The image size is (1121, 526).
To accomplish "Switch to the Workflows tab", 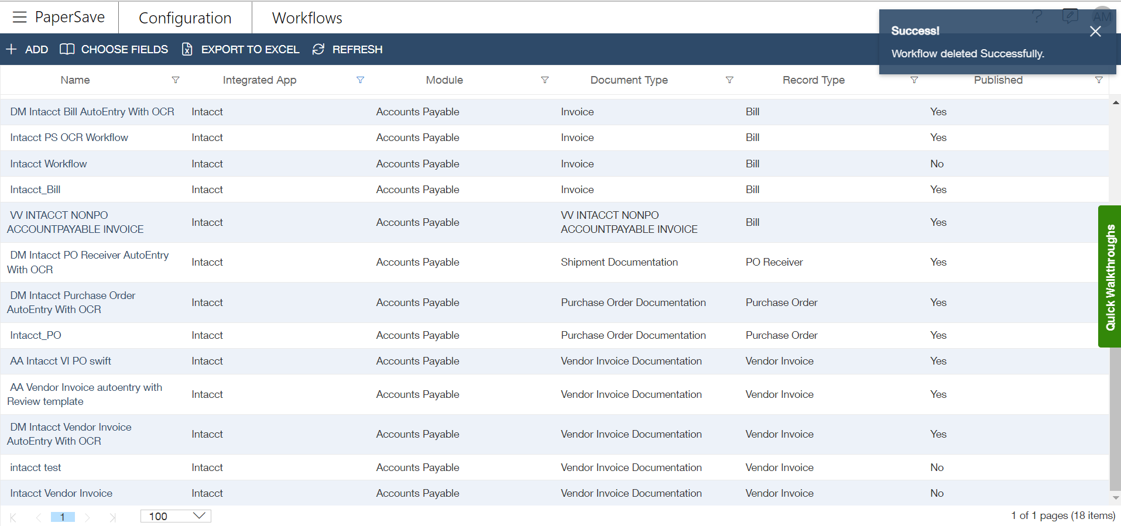I will [x=307, y=18].
